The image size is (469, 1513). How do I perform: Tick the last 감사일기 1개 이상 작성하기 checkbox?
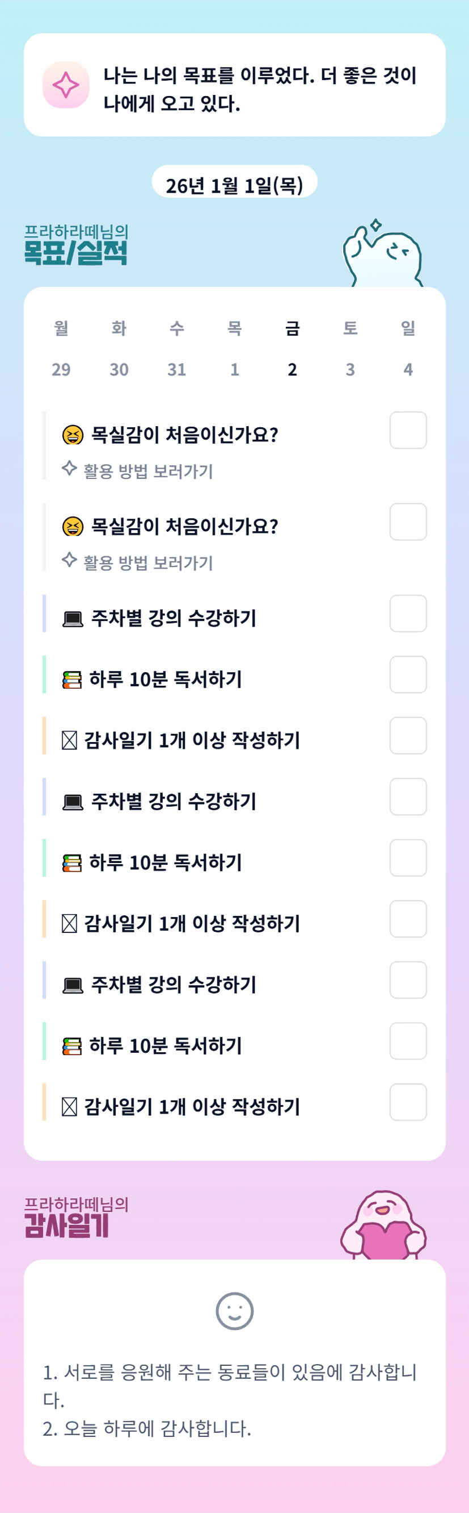[408, 1102]
